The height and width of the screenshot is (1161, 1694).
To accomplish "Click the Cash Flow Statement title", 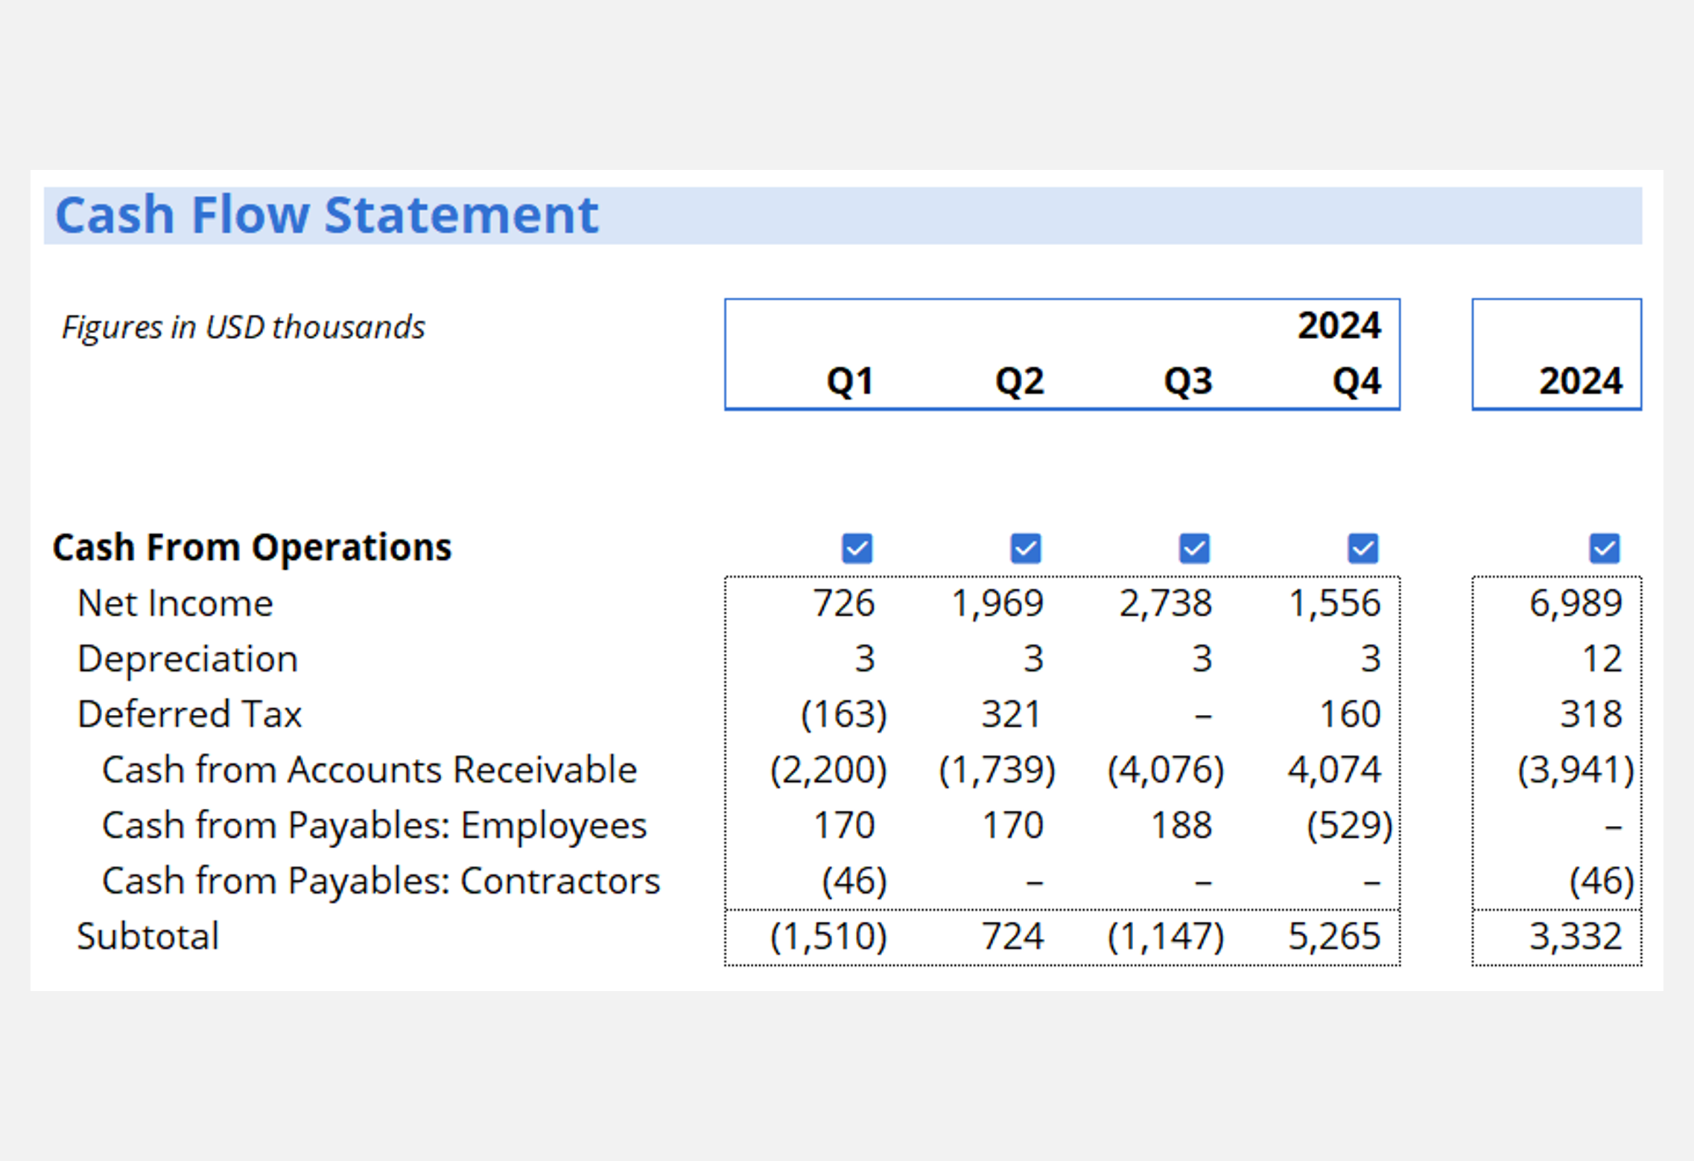I will click(x=326, y=215).
